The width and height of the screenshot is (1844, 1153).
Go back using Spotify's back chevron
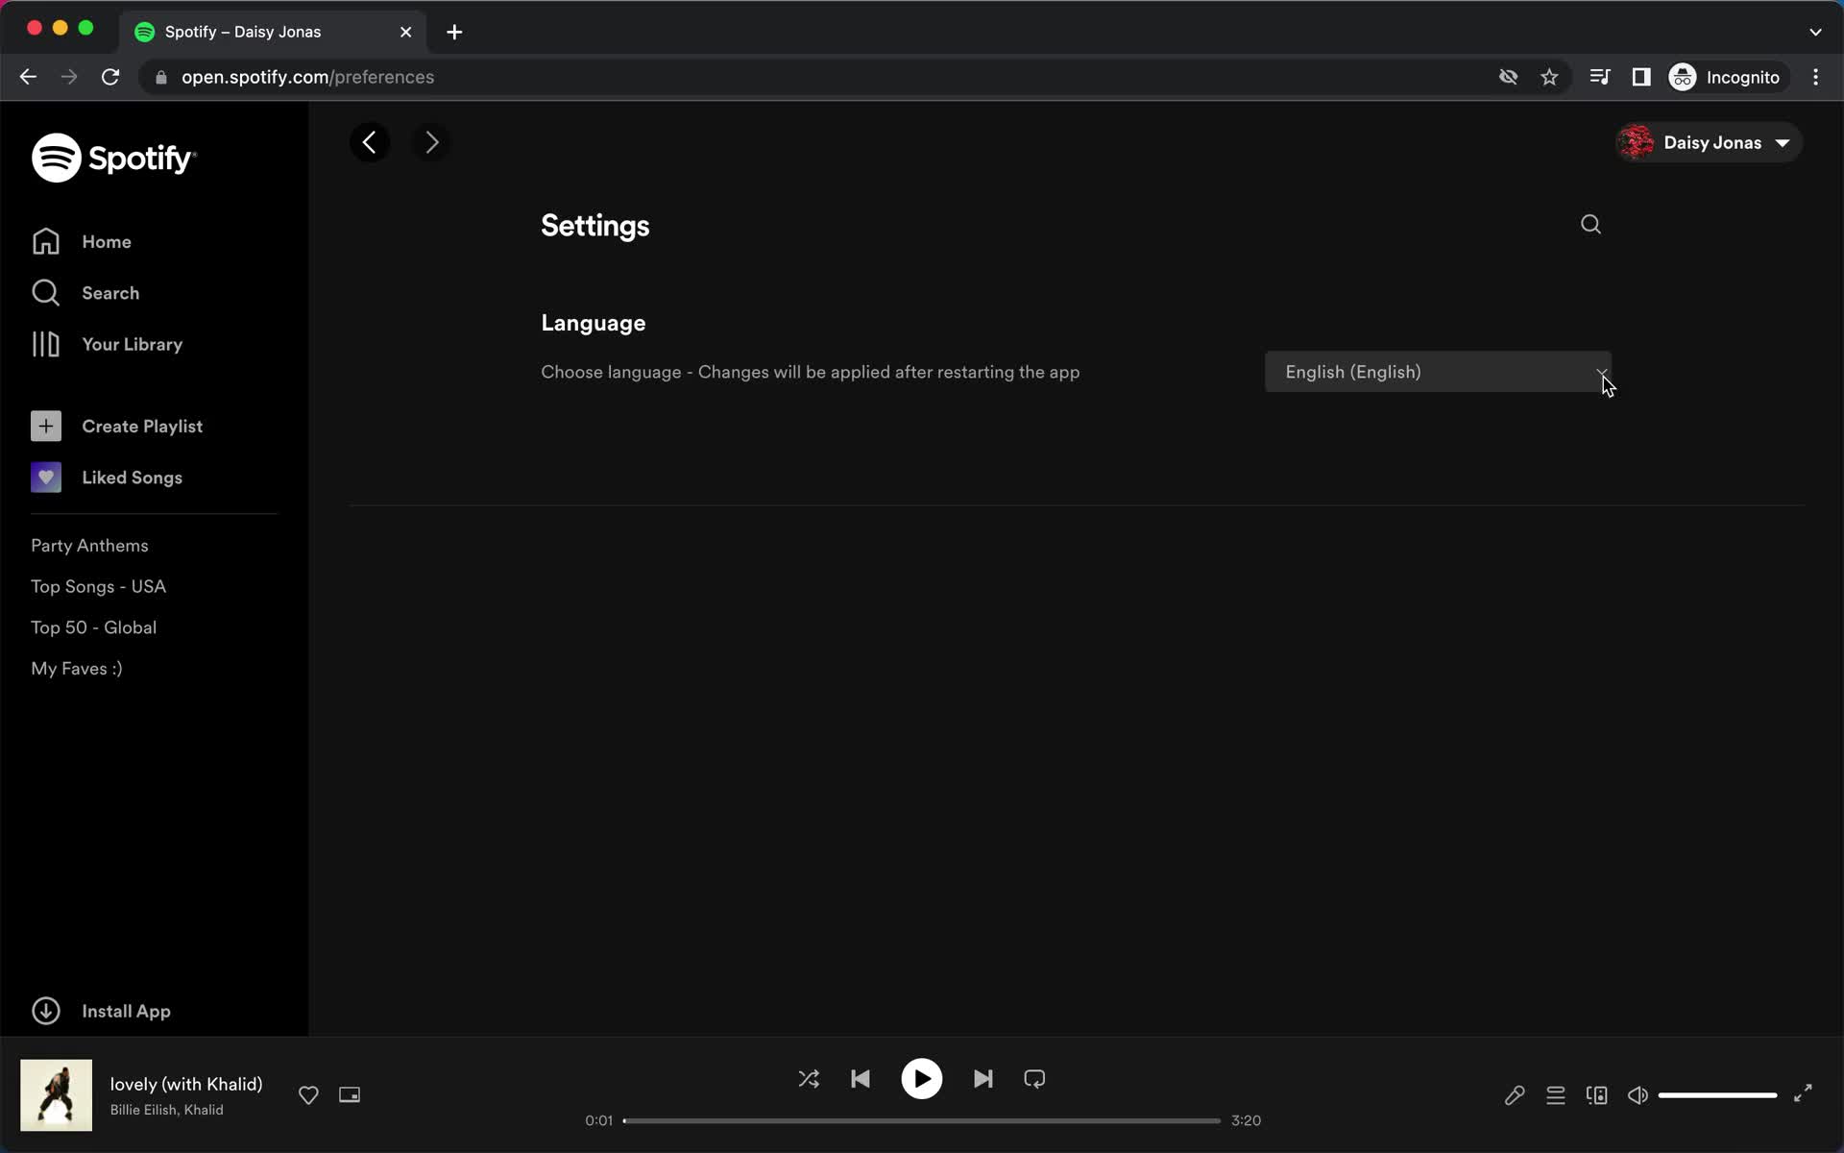pyautogui.click(x=370, y=143)
